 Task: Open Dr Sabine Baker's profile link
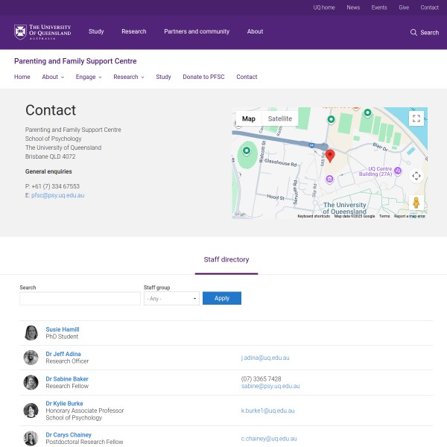(66, 378)
